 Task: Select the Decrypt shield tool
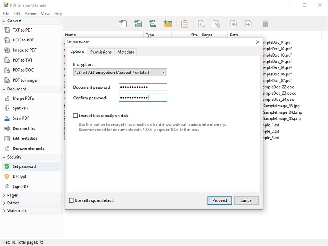19,177
